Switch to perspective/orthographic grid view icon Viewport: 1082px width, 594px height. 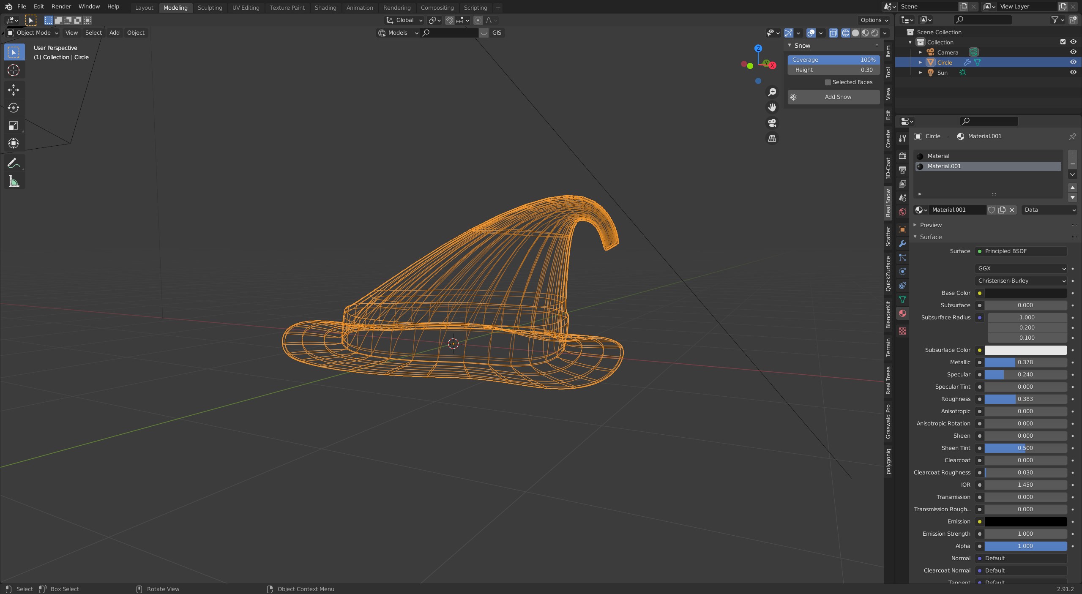point(772,139)
